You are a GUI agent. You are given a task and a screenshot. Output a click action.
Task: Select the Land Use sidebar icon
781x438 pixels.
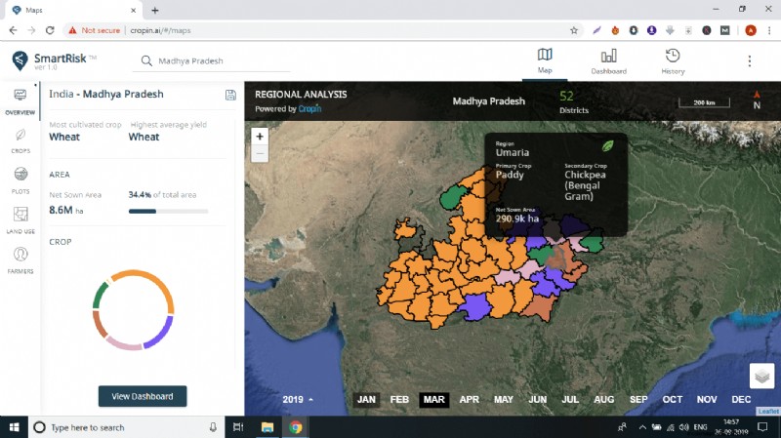click(x=20, y=219)
